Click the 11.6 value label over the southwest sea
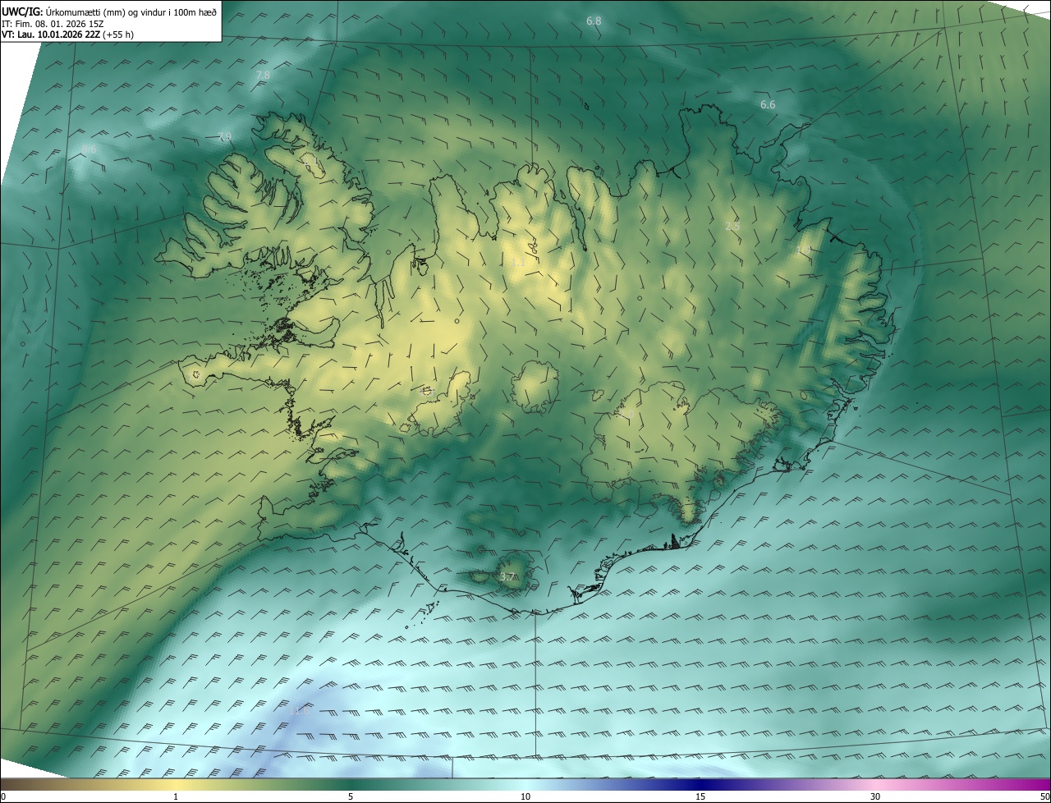Viewport: 1051px width, 803px height. tap(301, 710)
